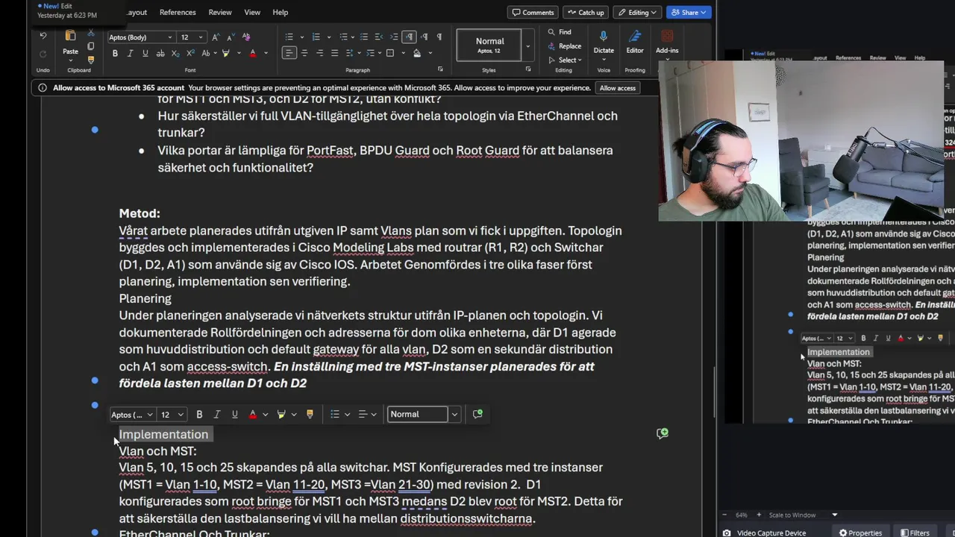Screen dimensions: 955x537
Task: Click the show paragraph marks icon
Action: 439,37
